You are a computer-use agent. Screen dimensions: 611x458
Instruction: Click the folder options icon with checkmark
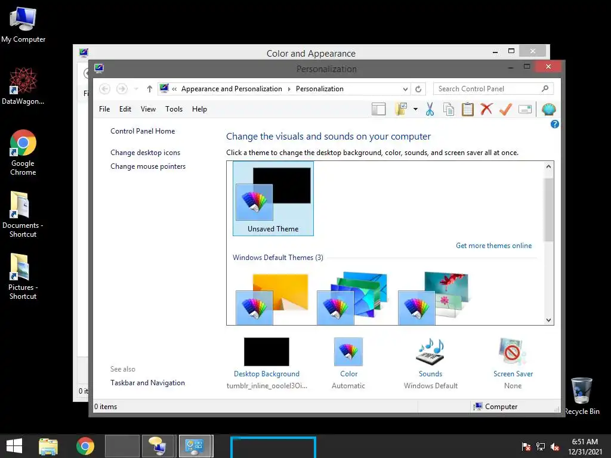coord(401,110)
